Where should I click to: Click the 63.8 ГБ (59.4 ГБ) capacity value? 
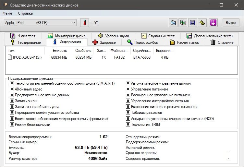91,148
